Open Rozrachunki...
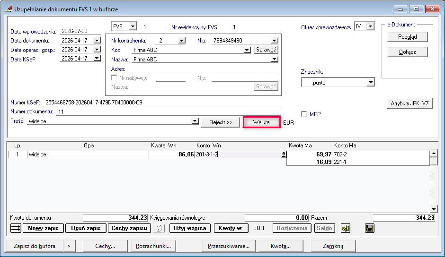Image resolution: width=445 pixels, height=257 pixels. tap(153, 246)
